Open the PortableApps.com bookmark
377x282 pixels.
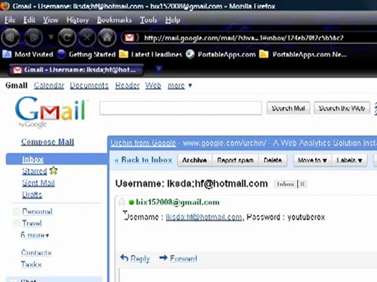[221, 54]
